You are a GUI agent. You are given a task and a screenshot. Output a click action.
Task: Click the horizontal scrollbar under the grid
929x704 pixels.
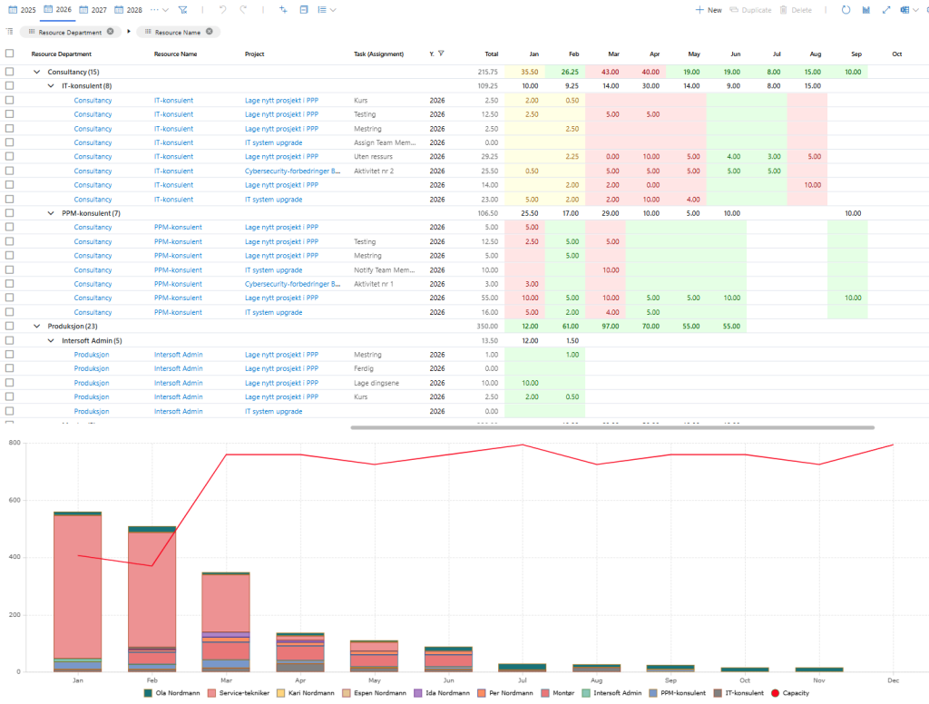click(612, 427)
